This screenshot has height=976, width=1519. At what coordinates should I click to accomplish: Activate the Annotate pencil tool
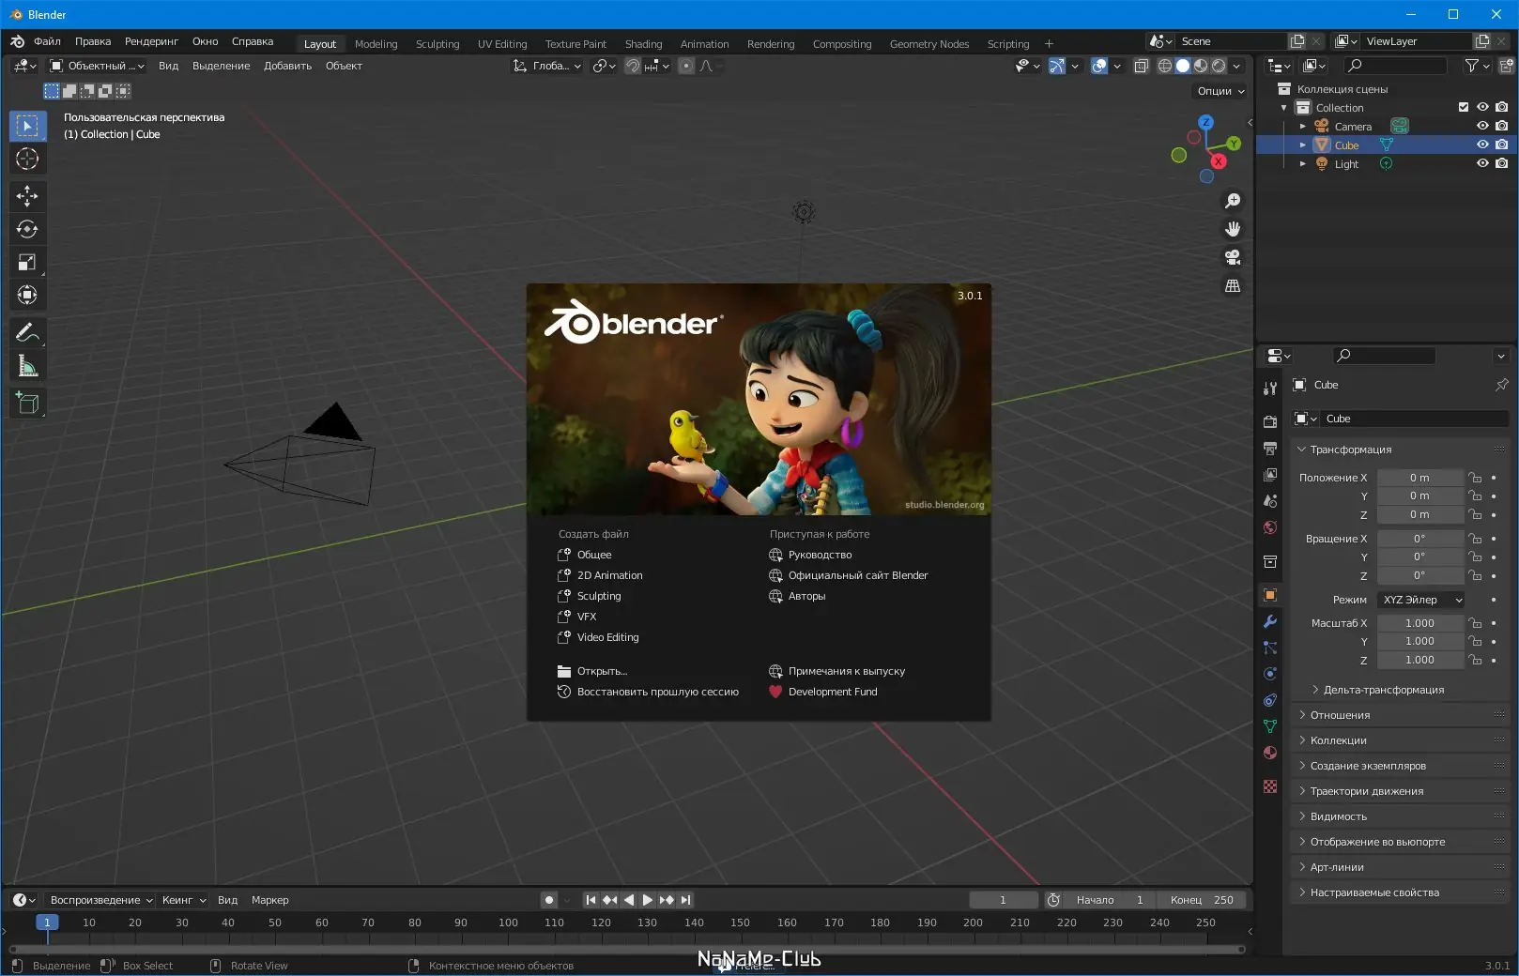(27, 333)
